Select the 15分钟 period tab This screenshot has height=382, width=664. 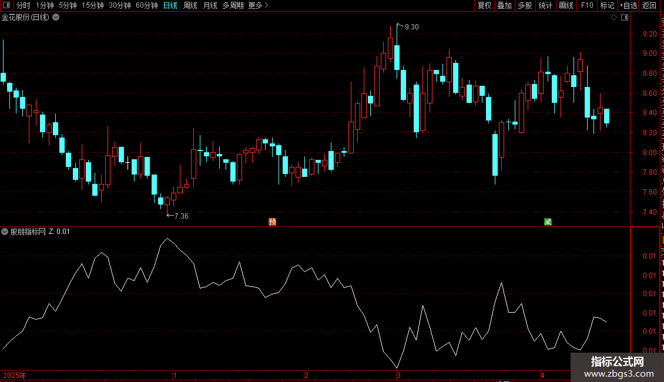tap(93, 5)
